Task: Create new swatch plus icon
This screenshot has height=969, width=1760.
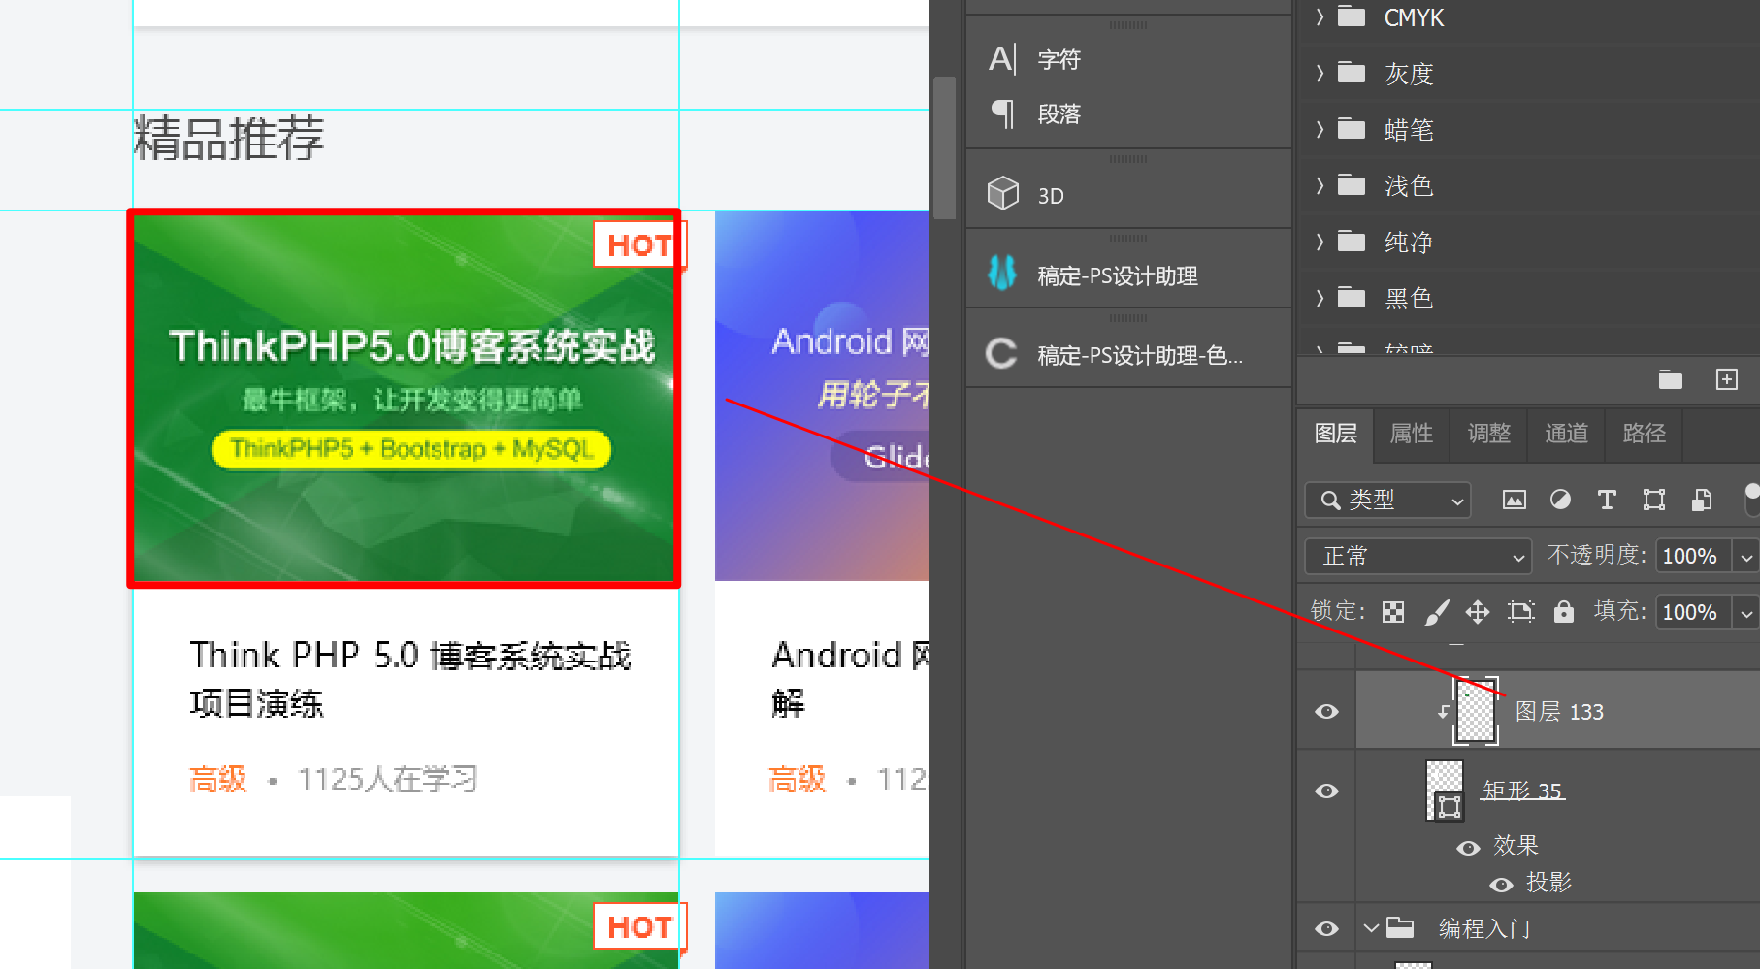Action: click(x=1727, y=379)
